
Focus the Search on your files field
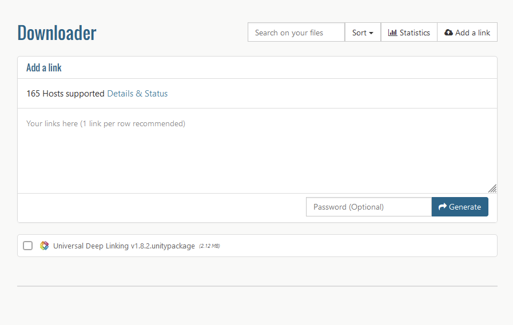[x=296, y=33]
